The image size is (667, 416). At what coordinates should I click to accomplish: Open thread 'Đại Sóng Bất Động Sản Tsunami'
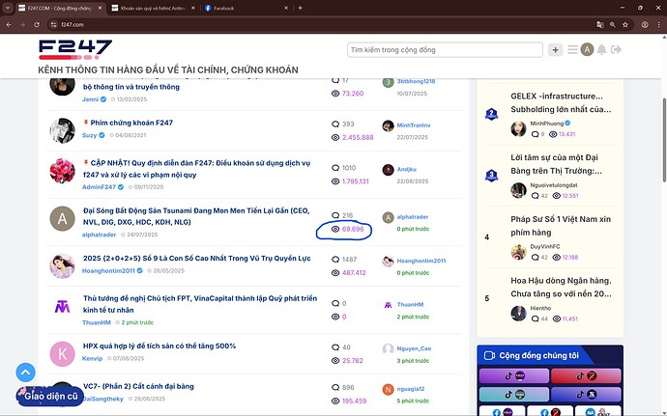pyautogui.click(x=196, y=216)
